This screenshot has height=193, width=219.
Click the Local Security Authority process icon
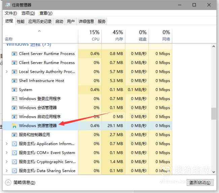[14, 72]
